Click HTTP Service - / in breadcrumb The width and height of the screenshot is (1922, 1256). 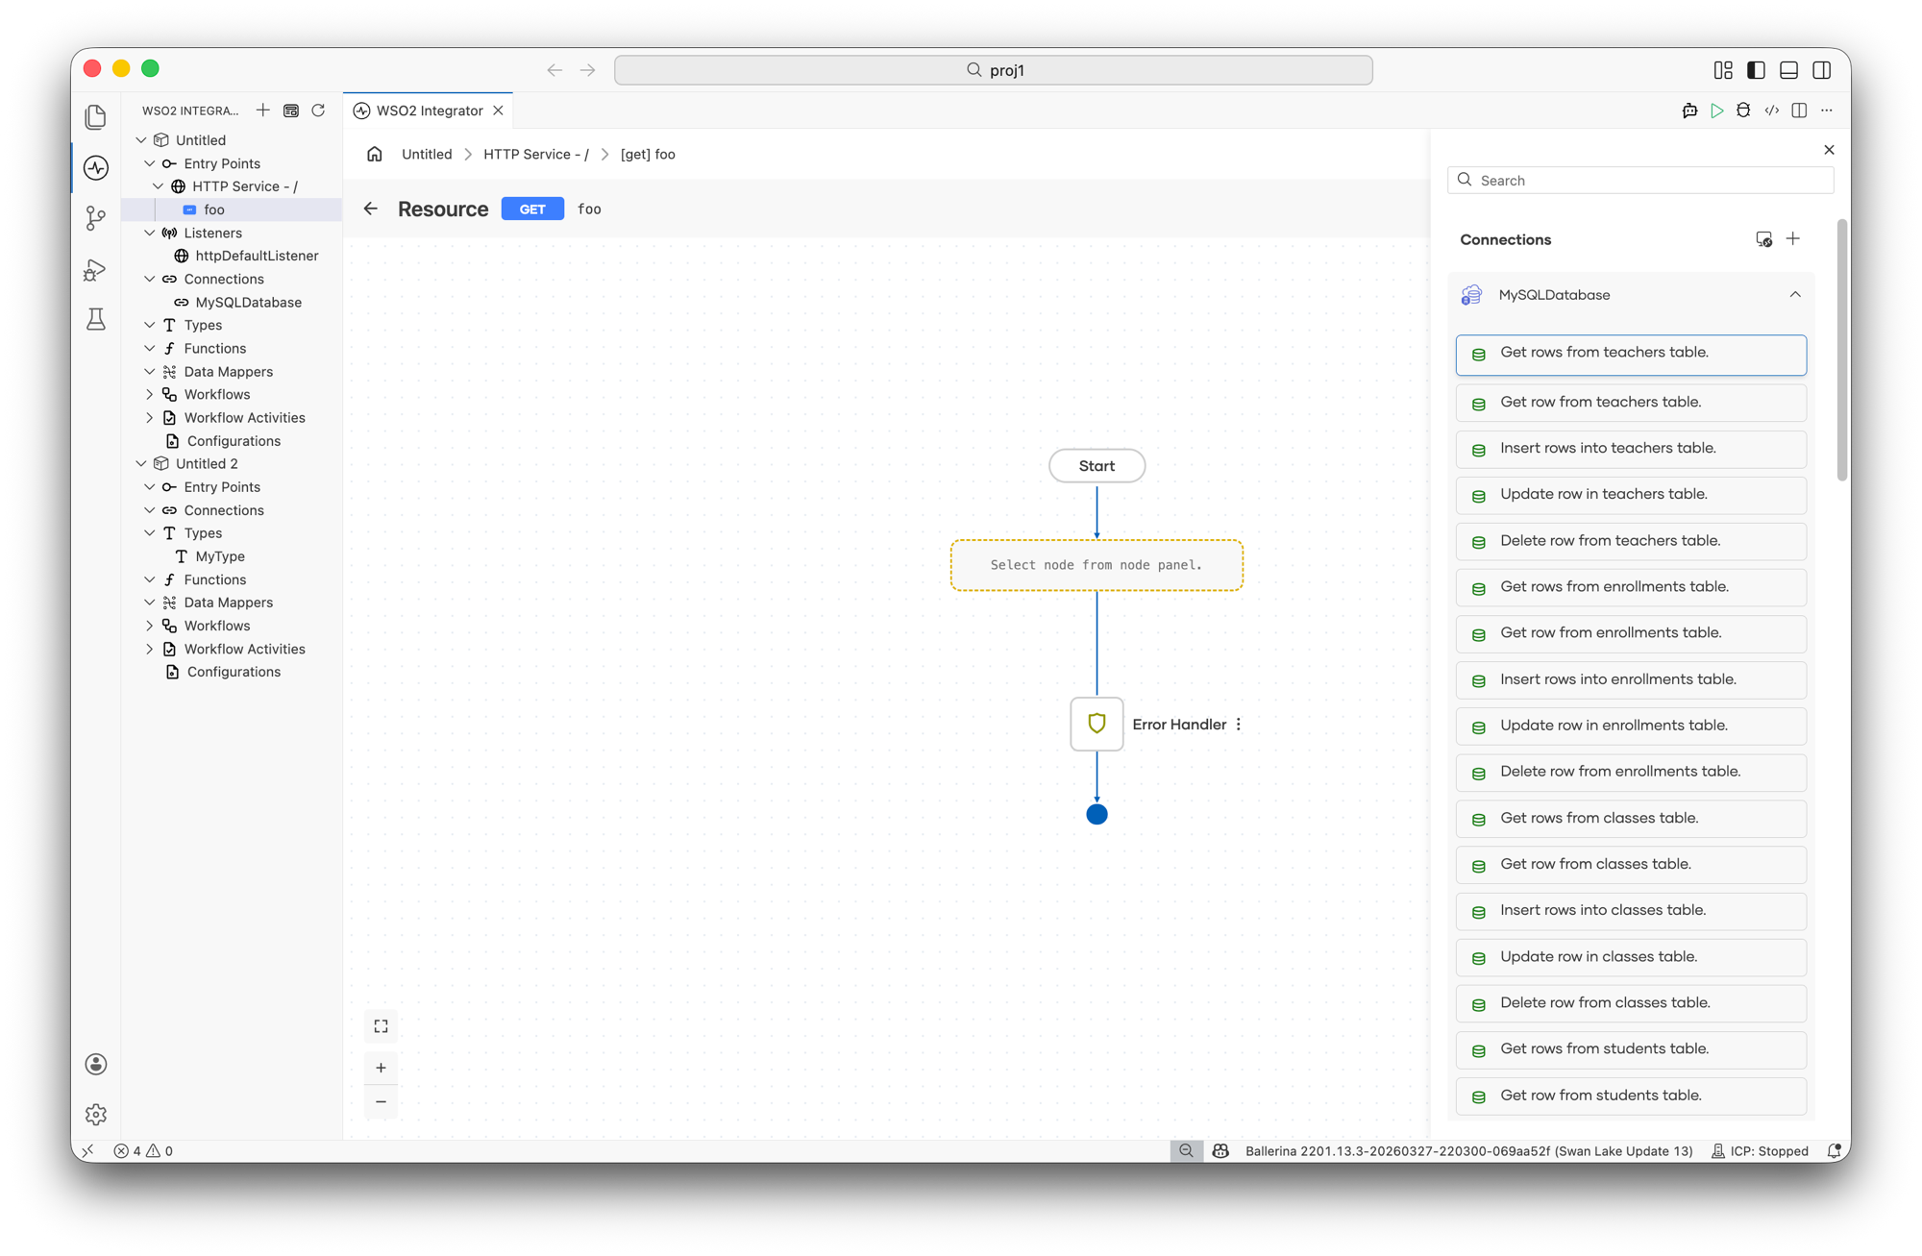coord(536,154)
